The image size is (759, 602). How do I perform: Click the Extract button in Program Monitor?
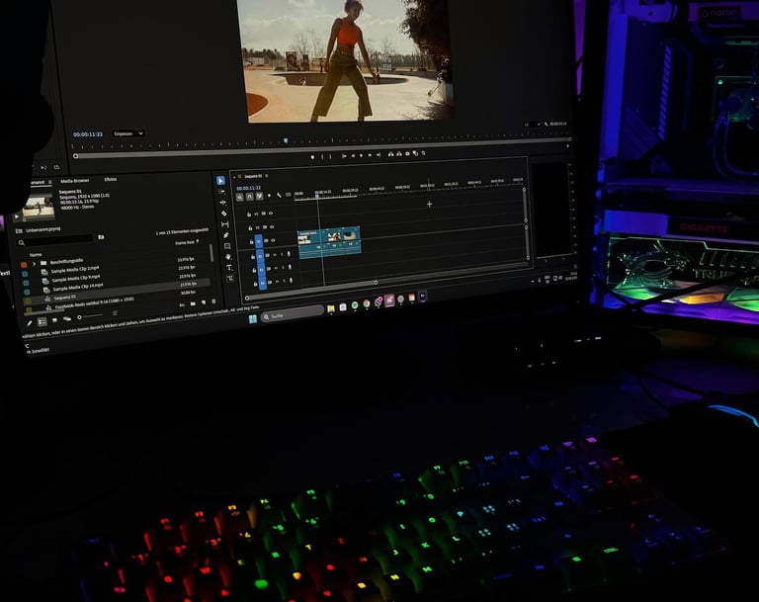399,154
